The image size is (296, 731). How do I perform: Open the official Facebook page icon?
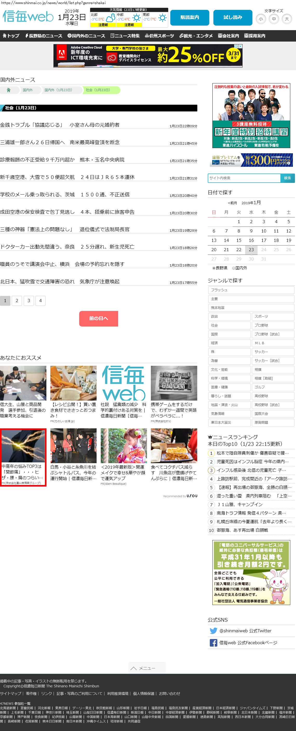(213, 642)
